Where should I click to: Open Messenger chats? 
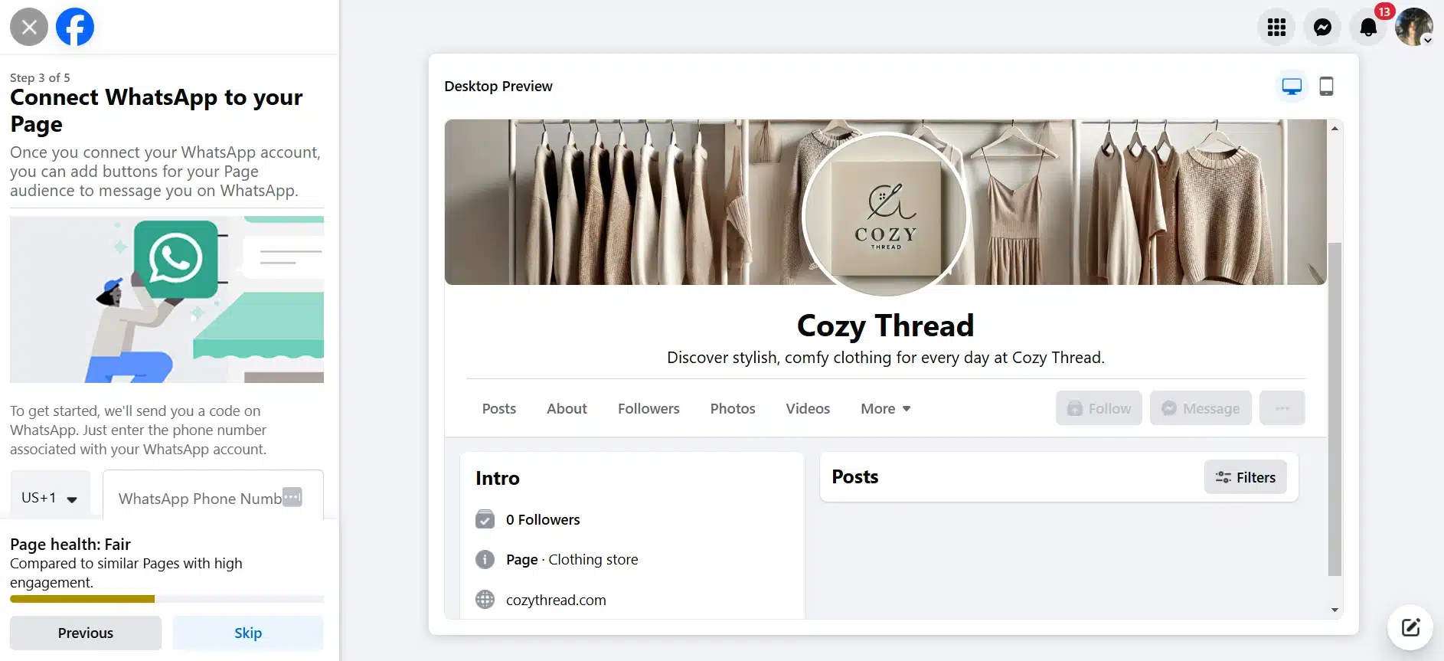point(1322,28)
